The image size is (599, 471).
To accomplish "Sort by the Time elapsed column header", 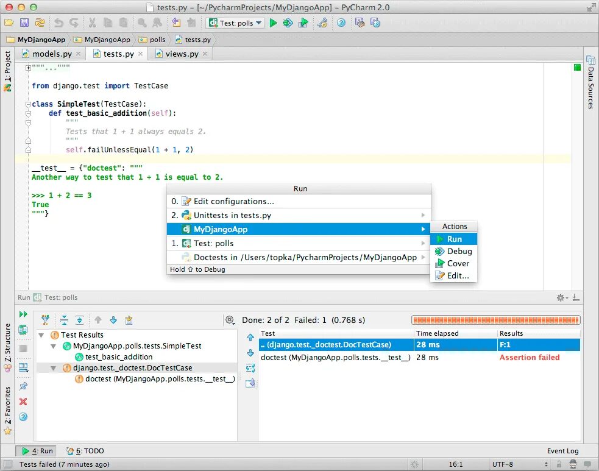I will tap(455, 333).
